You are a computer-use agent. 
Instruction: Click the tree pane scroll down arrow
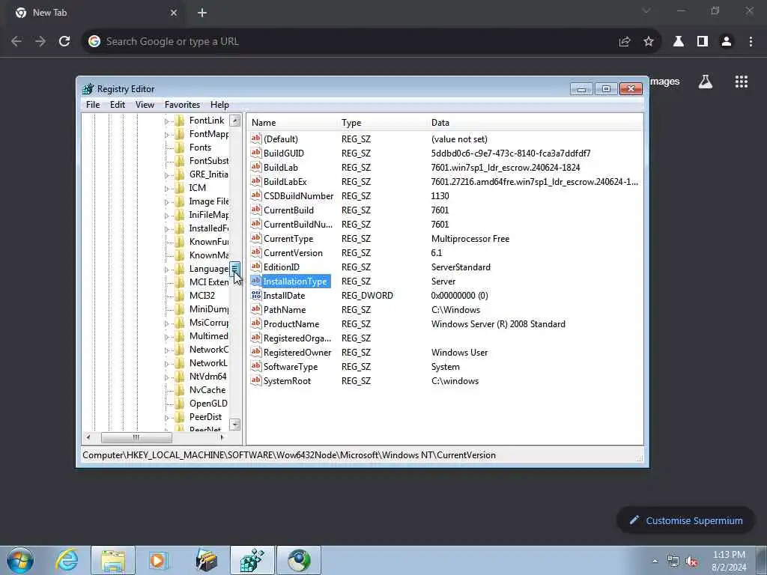tap(235, 425)
